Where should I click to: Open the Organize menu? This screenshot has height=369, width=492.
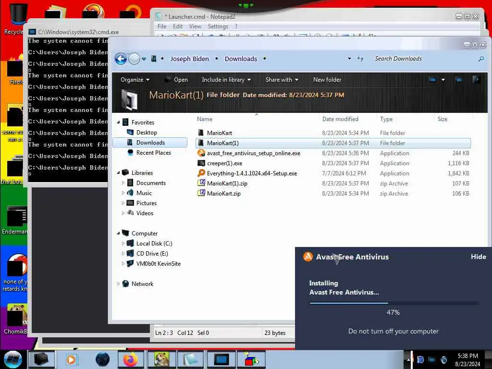tap(135, 80)
